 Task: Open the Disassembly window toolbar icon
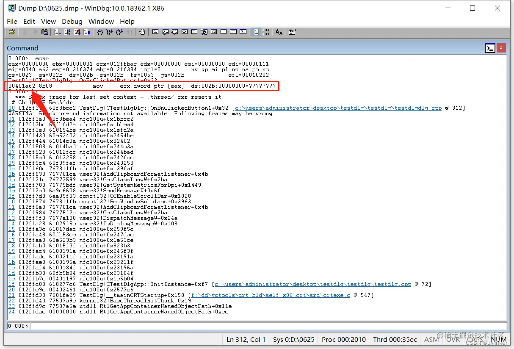pyautogui.click(x=213, y=32)
